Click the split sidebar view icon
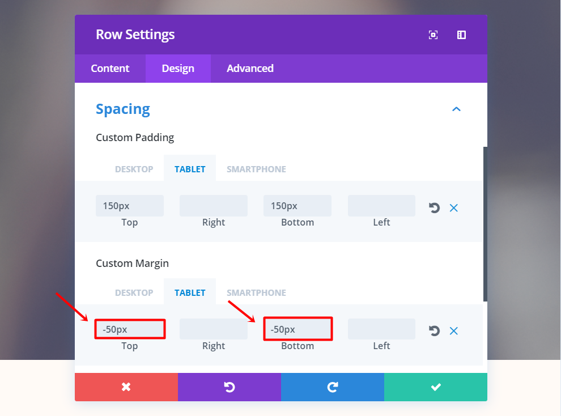Screen dimensions: 561x416 tap(461, 35)
